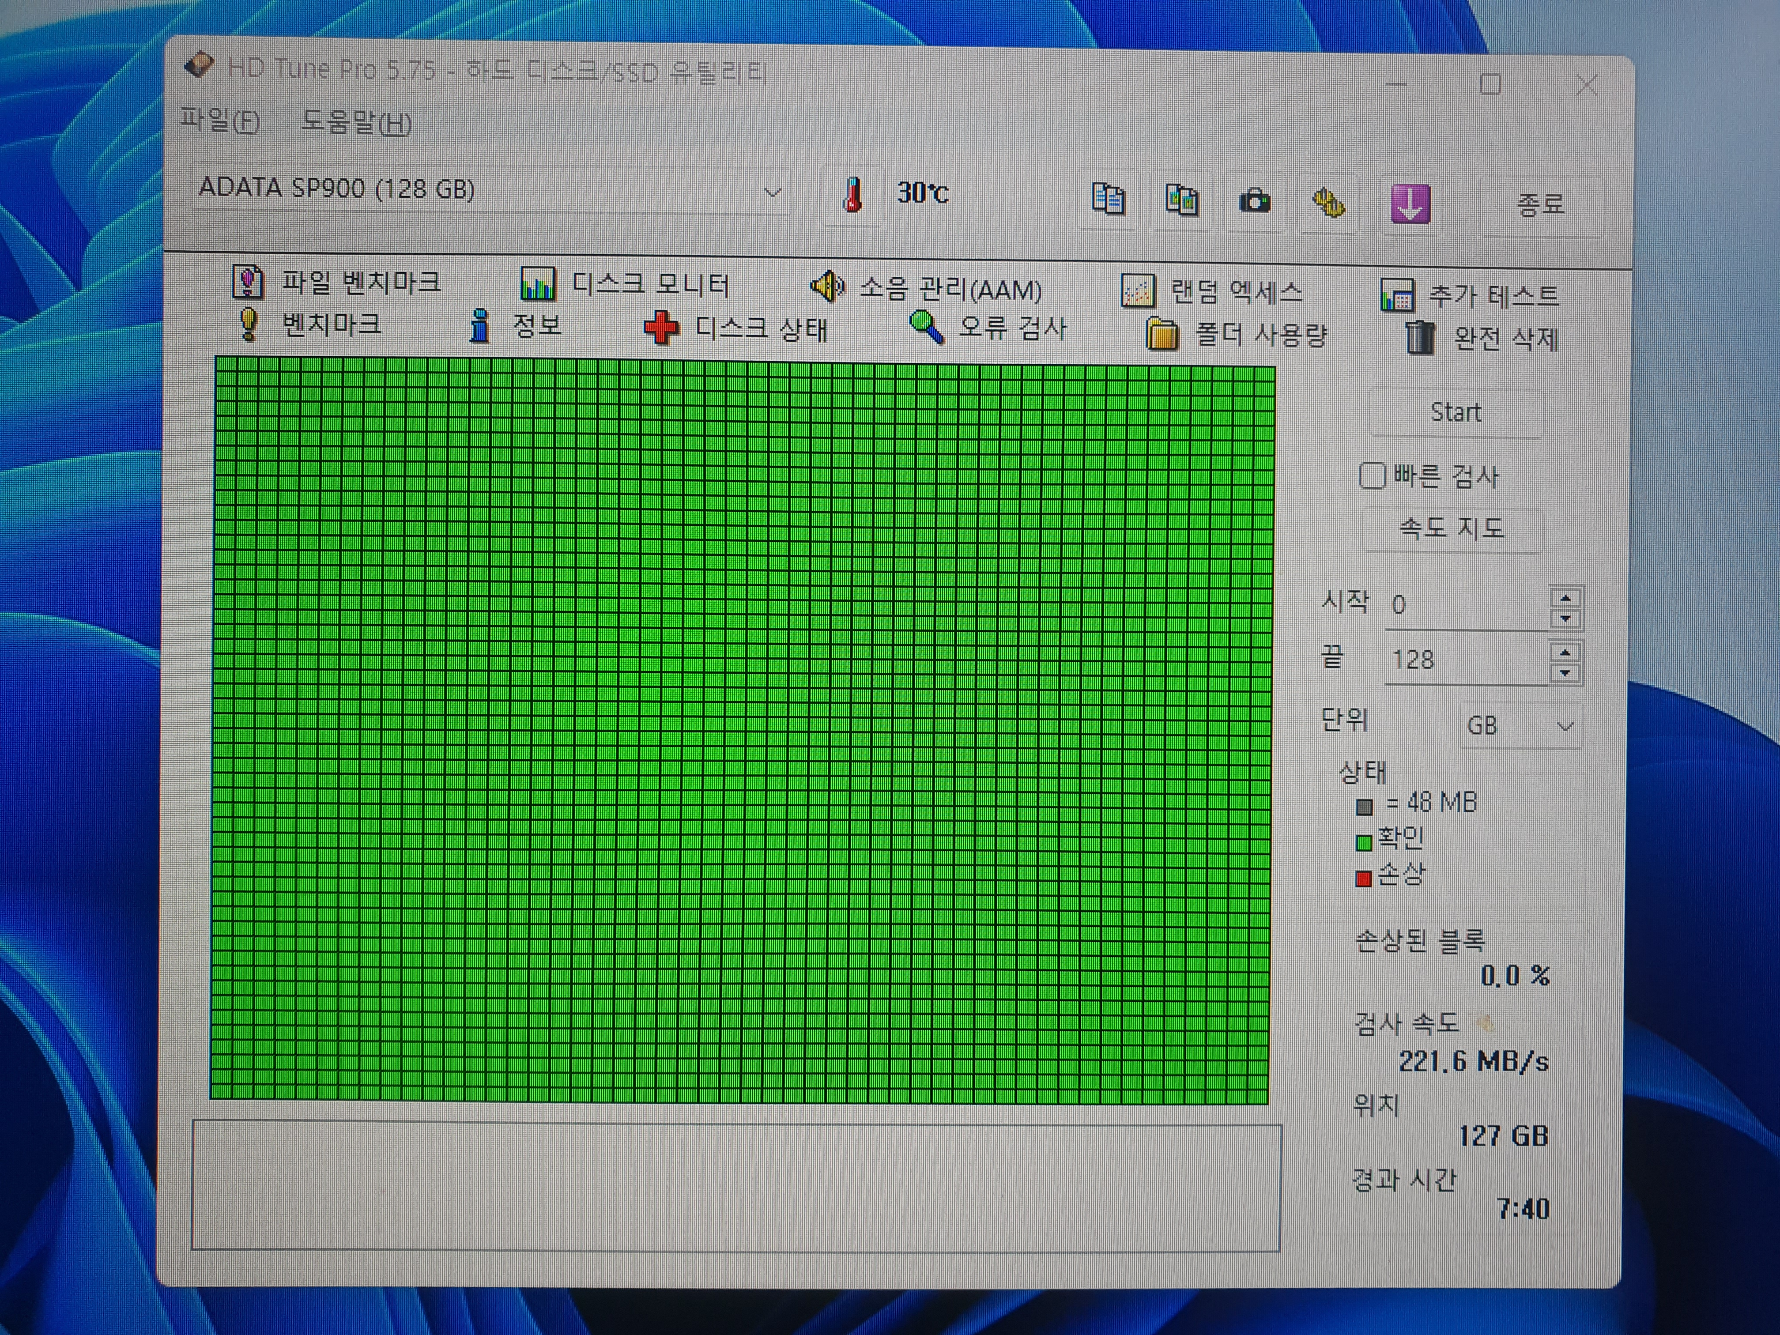Increase the 끝 value with up arrow
This screenshot has height=1335, width=1780.
(x=1565, y=652)
